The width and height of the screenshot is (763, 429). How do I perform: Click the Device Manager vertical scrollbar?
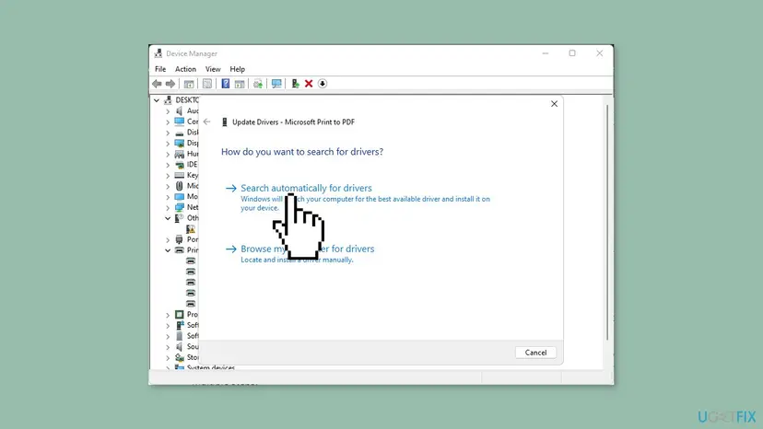pyautogui.click(x=607, y=222)
